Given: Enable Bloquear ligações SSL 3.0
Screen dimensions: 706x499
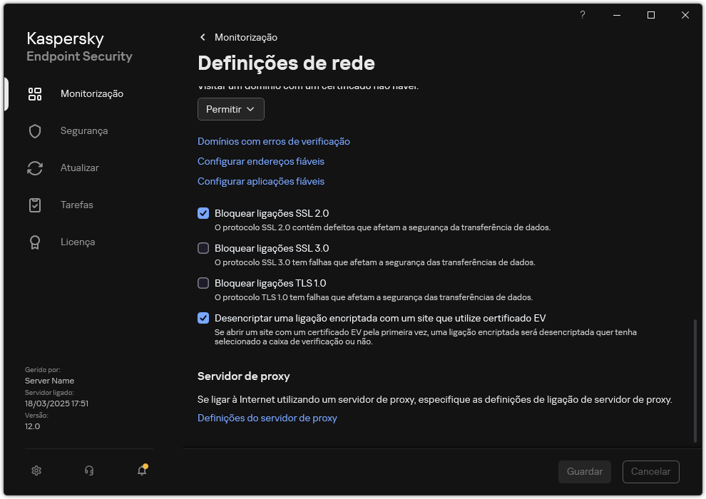Looking at the screenshot, I should [x=203, y=248].
